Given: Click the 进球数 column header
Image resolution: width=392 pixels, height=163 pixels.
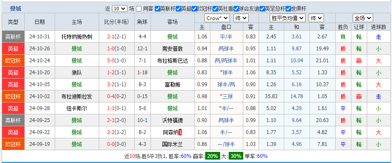Looking at the screenshot, I should pos(378,27).
